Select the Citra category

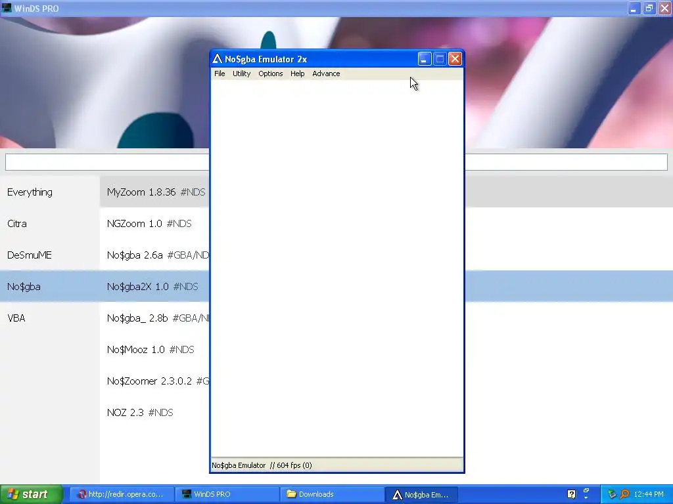pos(50,223)
